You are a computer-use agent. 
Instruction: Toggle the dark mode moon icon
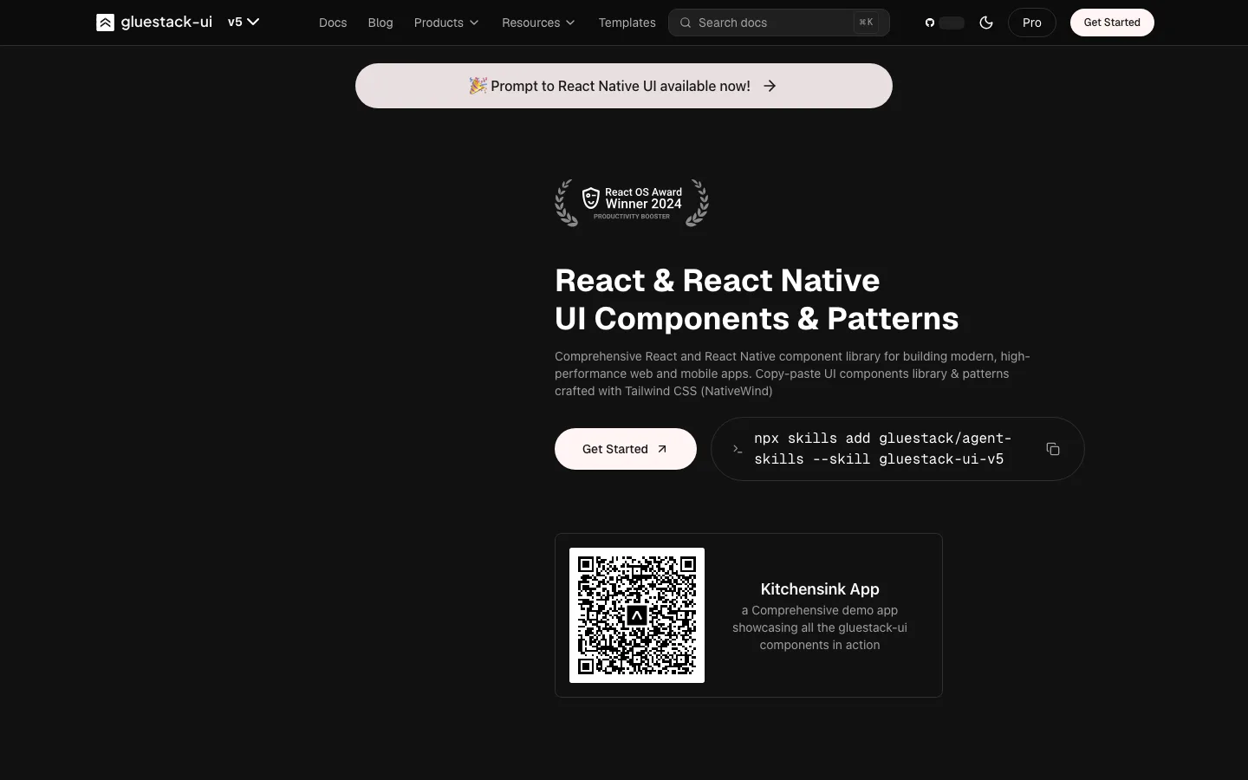[x=986, y=23]
